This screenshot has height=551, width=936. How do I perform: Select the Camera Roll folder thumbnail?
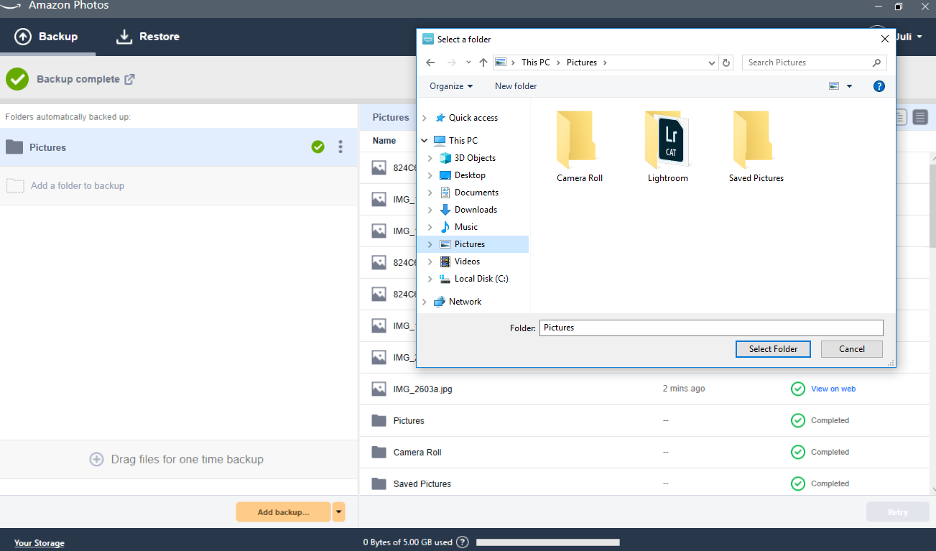[580, 147]
